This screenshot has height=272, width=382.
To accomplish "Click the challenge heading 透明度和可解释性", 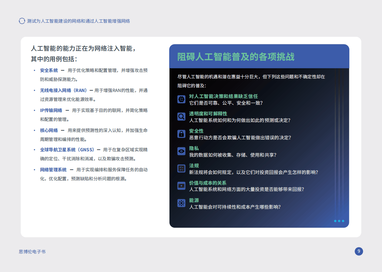I will 208,113.
